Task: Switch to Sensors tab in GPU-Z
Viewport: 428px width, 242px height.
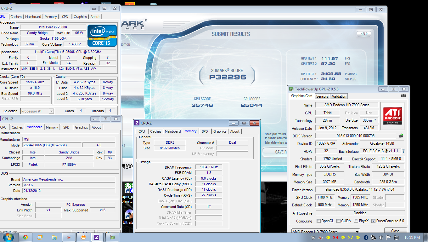Action: [x=322, y=96]
